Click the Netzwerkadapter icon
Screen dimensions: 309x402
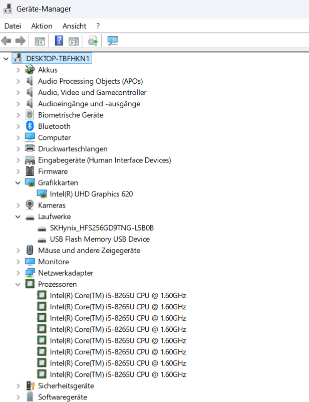pos(30,273)
